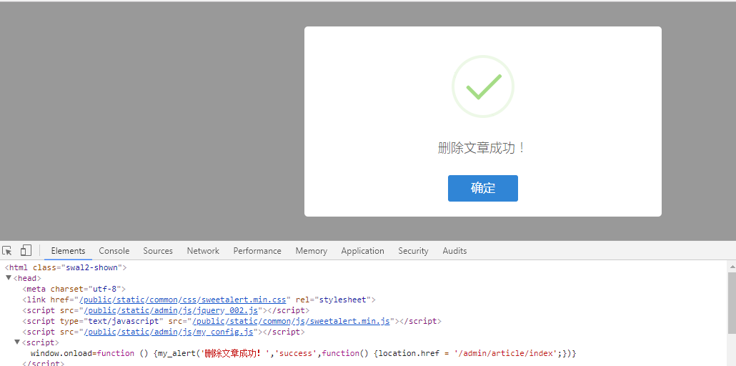Open the jquery_002.js script link
The image size is (736, 366).
tap(171, 310)
